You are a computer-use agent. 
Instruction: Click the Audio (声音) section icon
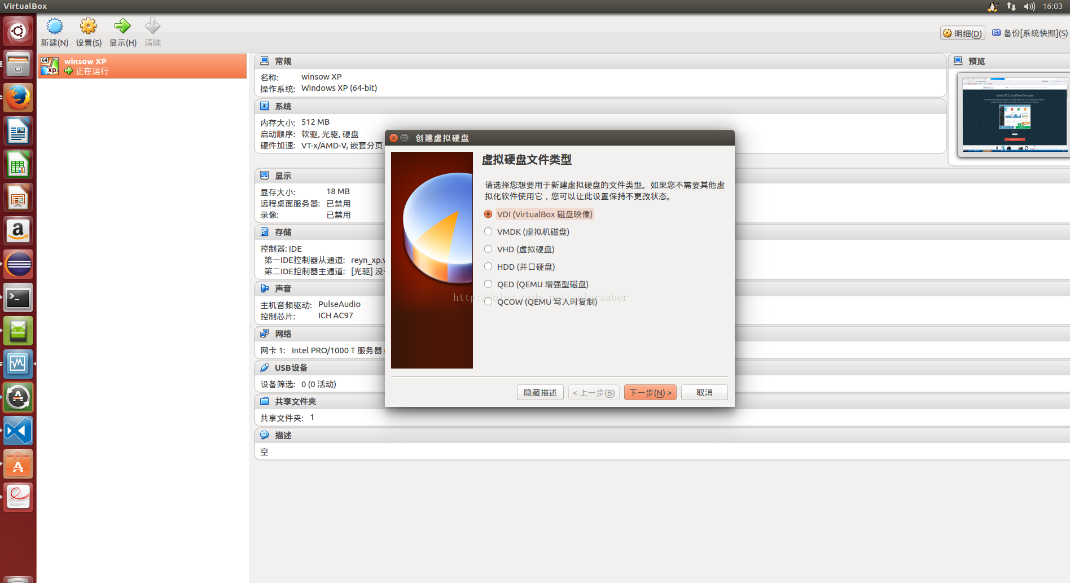click(x=265, y=288)
